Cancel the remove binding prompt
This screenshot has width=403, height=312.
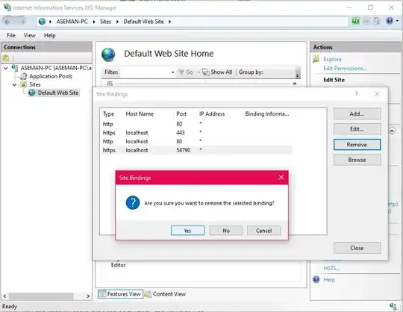click(263, 231)
